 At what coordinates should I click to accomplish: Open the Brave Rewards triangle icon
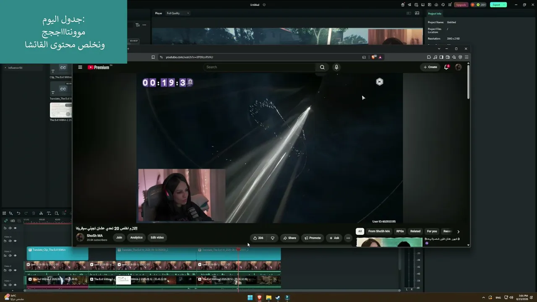380,57
